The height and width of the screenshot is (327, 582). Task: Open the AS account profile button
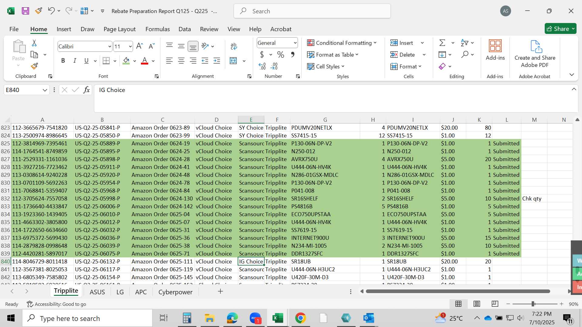pos(505,11)
